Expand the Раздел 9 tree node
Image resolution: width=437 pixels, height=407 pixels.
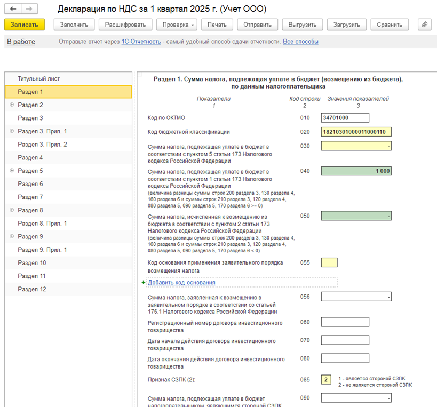tap(12, 236)
